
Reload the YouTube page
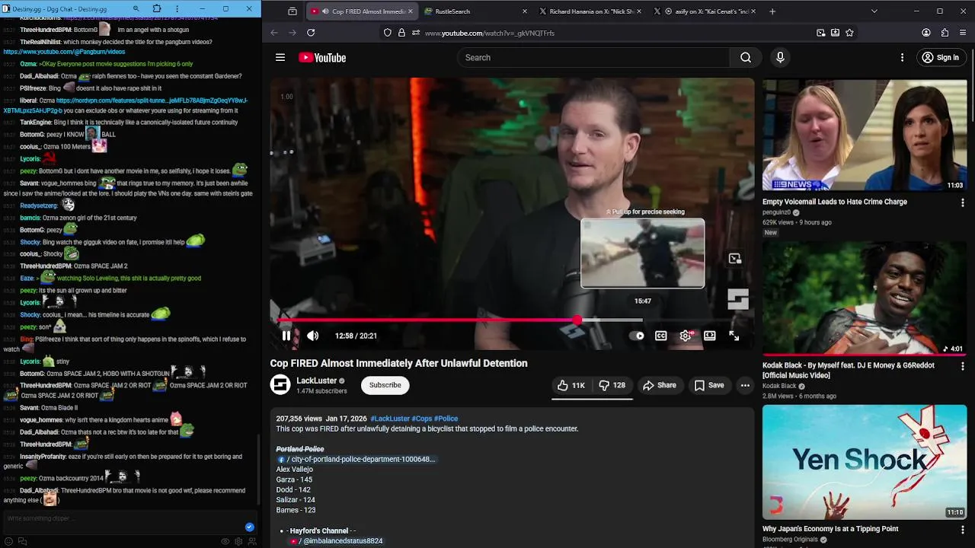(x=311, y=33)
